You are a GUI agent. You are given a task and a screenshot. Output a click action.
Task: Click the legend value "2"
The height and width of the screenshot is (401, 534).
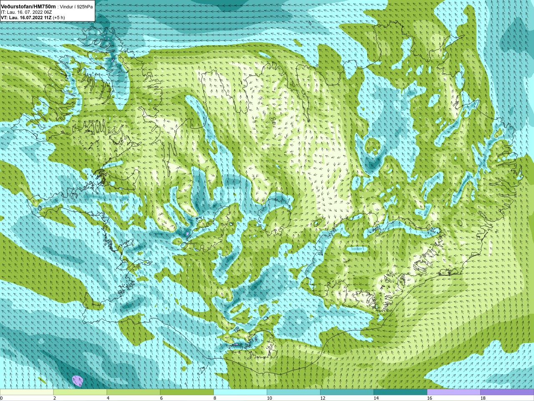pos(55,398)
